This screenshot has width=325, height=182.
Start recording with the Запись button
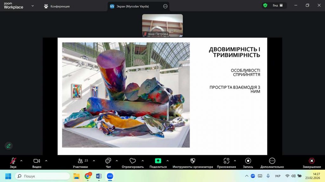248,161
